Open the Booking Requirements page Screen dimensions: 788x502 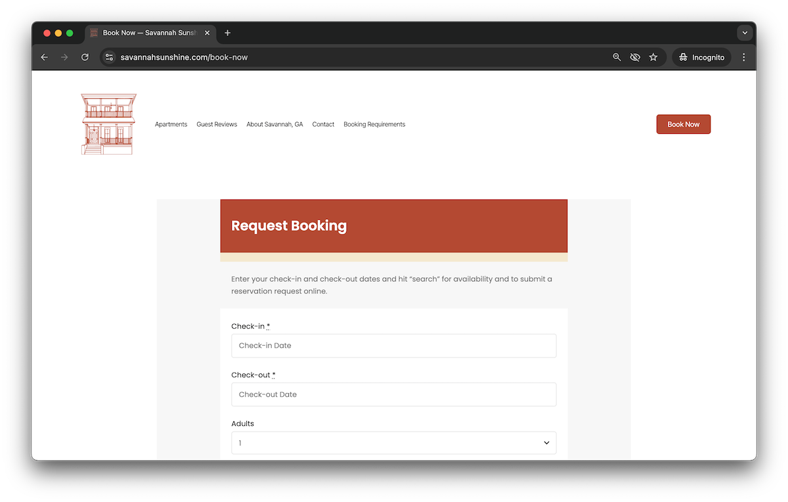coord(374,124)
